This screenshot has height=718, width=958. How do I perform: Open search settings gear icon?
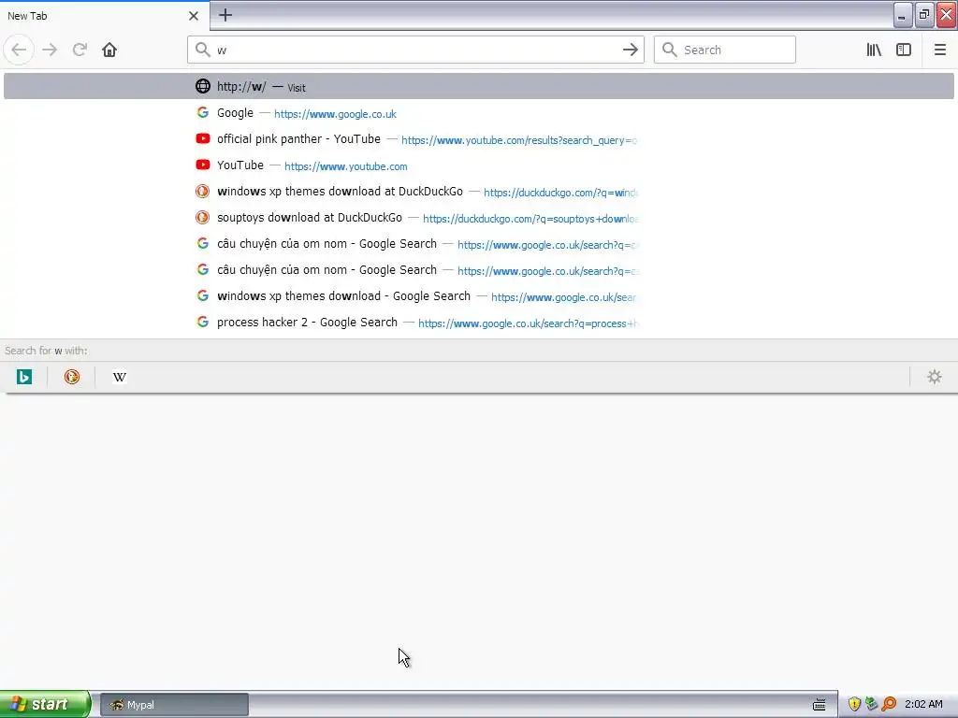point(935,377)
